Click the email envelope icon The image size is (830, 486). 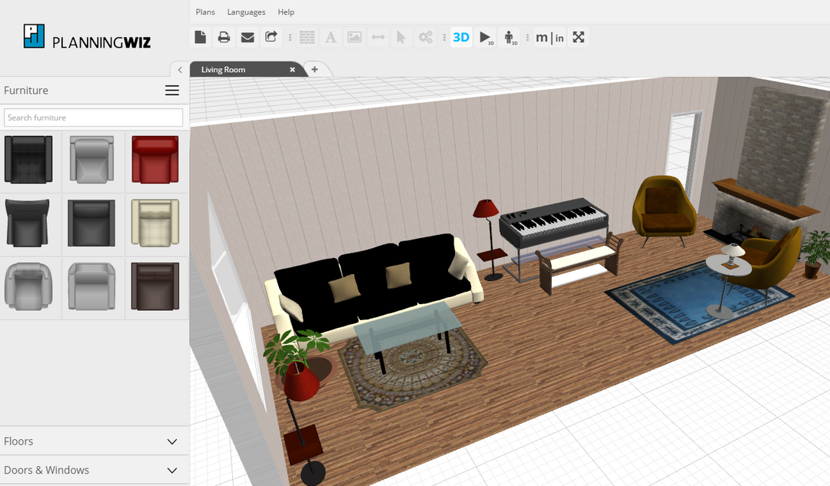tap(247, 37)
